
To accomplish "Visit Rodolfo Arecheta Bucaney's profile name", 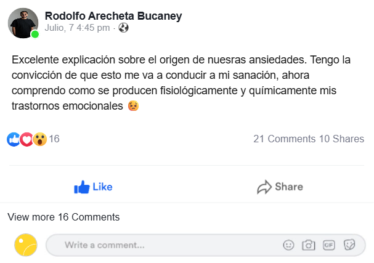I will click(113, 15).
